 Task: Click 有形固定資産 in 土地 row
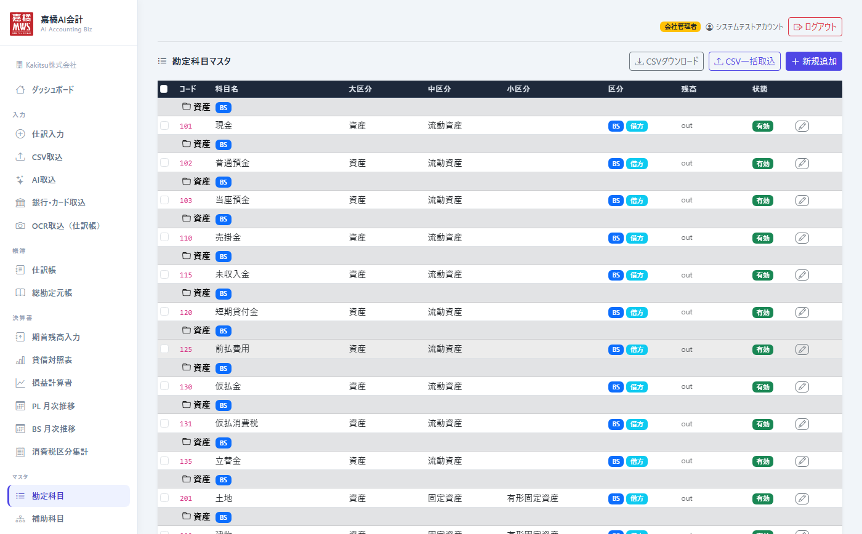[x=533, y=498]
